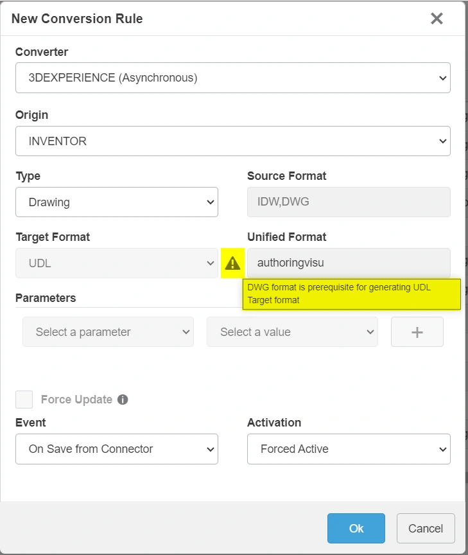Screen dimensions: 468x555
Task: Click the Force Update info icon
Action: pos(123,400)
